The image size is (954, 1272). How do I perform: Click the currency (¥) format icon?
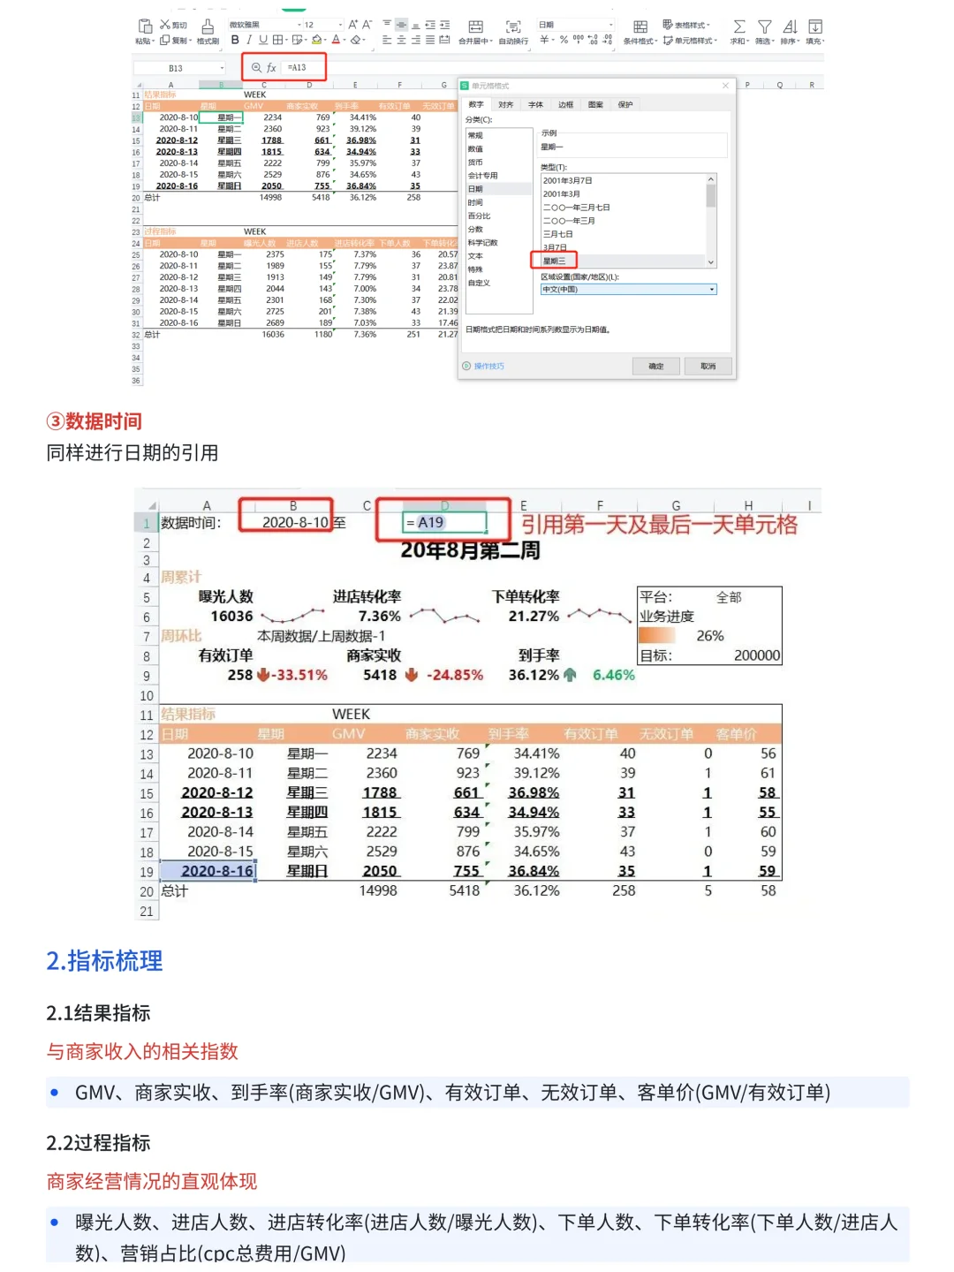pos(544,40)
